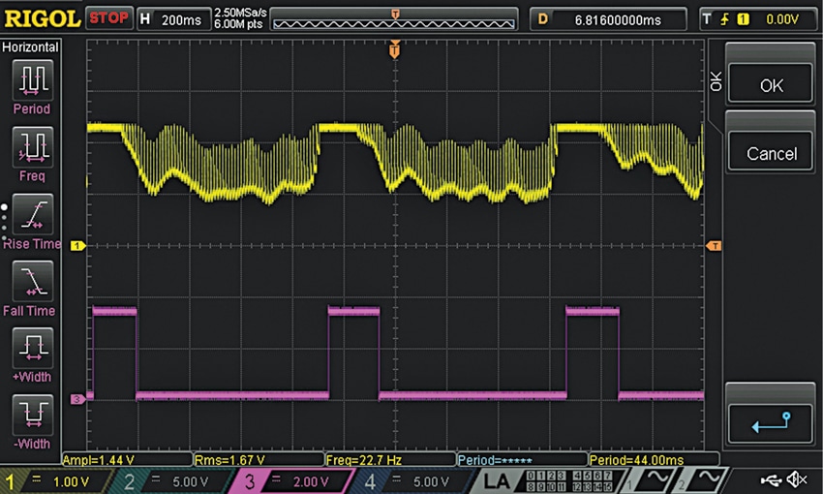Choose the Rise Time measurement
The image size is (823, 494).
(32, 213)
